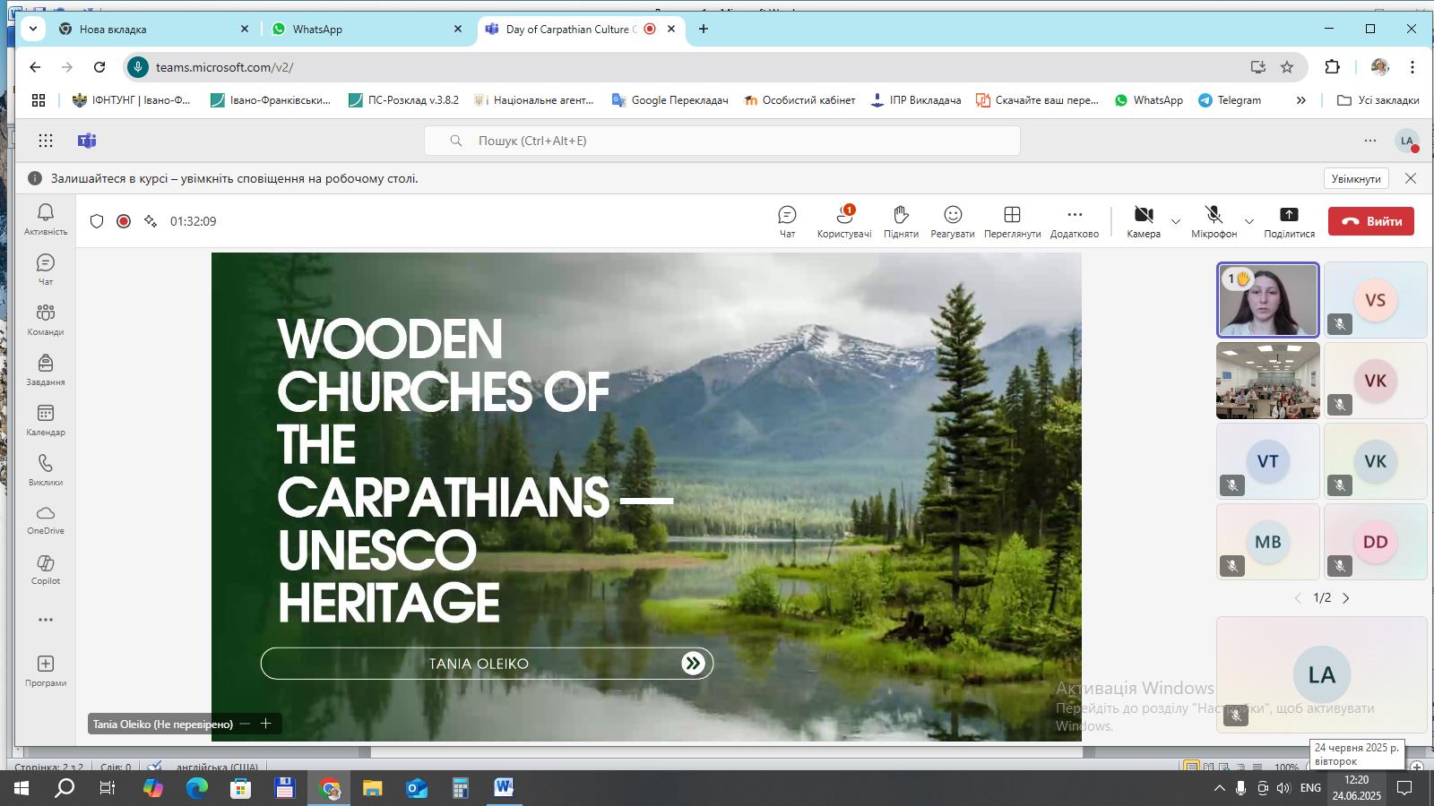This screenshot has height=806, width=1434.
Task: Go to next participants page arrow
Action: click(x=1345, y=598)
